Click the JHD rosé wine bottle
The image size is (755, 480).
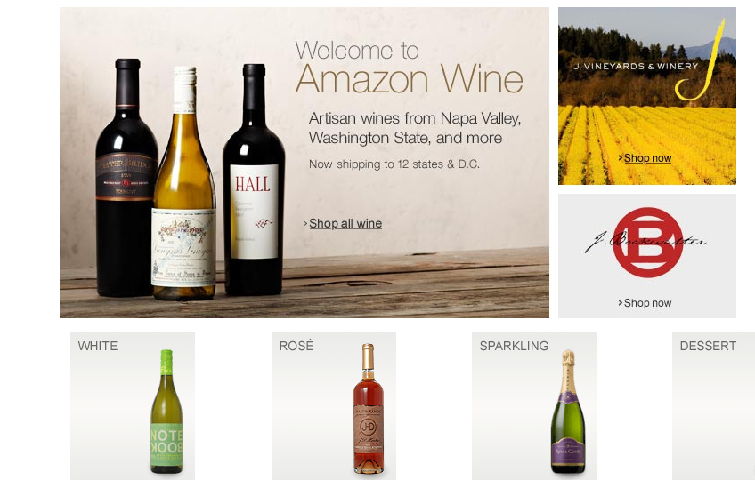[x=369, y=409]
